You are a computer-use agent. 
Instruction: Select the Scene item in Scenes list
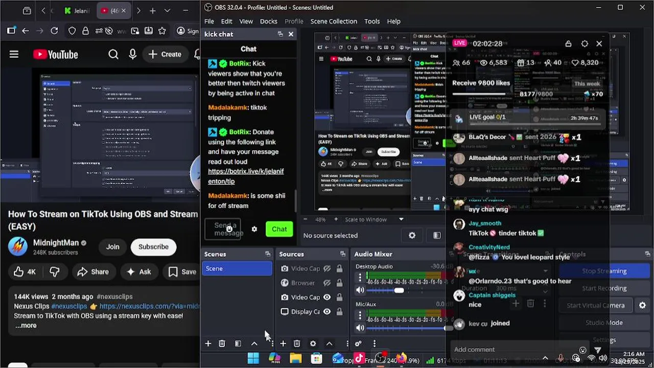237,268
